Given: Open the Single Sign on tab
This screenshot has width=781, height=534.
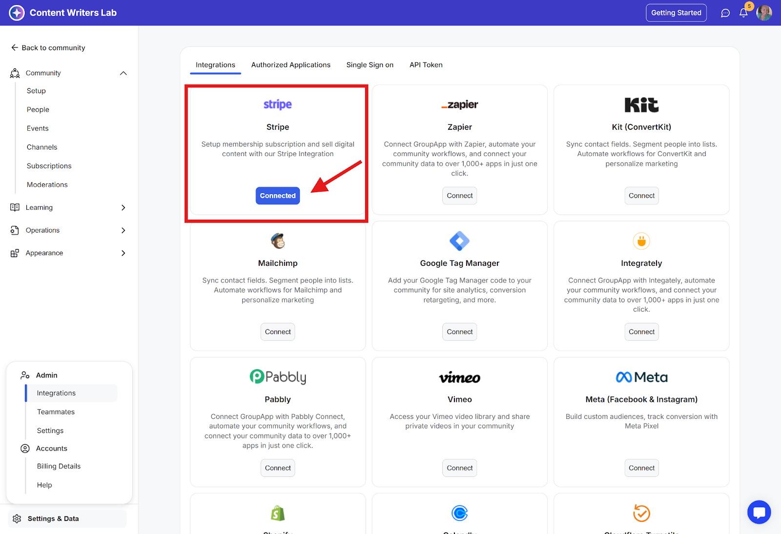Looking at the screenshot, I should coord(370,65).
